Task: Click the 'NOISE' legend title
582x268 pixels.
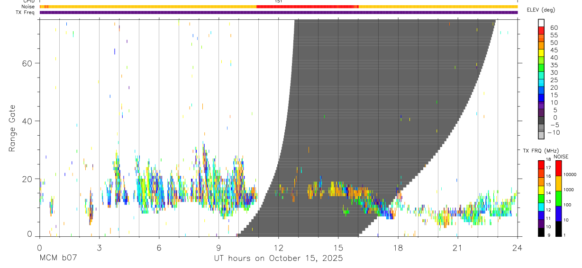Action: [x=561, y=156]
